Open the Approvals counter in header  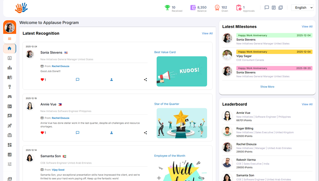(240, 8)
